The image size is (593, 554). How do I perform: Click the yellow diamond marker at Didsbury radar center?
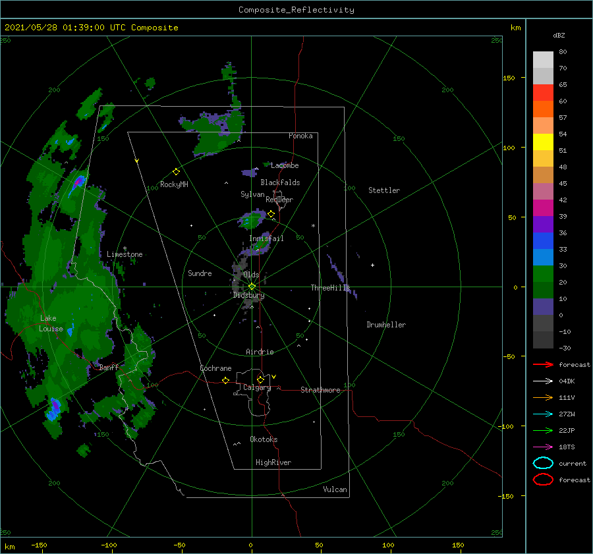pos(252,287)
